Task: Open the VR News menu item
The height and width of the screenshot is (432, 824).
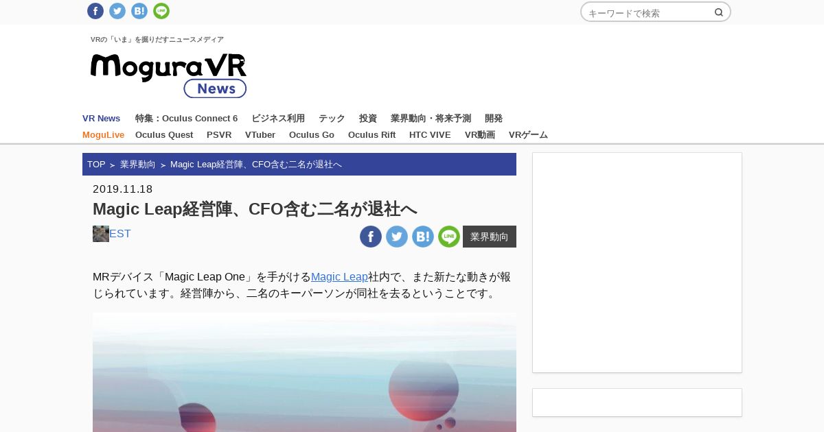Action: click(x=101, y=118)
